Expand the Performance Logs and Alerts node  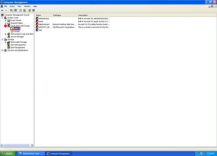5,34
